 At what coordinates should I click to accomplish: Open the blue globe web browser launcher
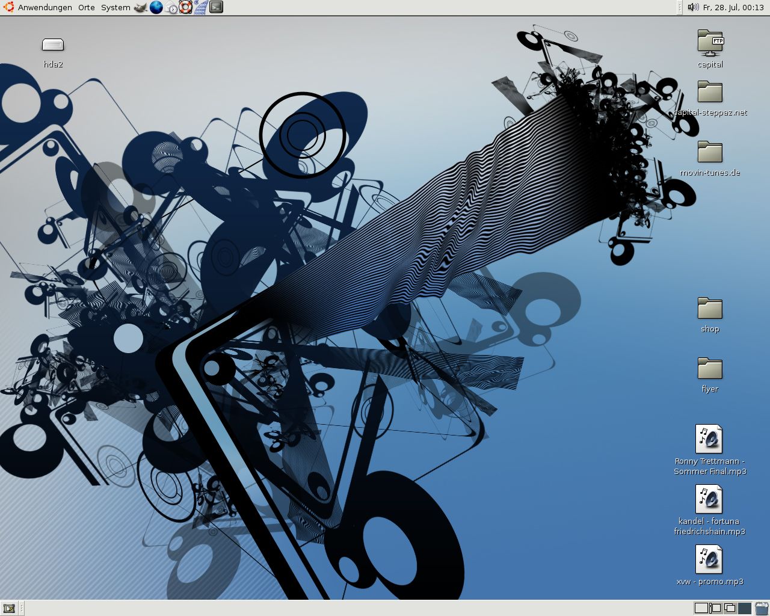click(156, 7)
